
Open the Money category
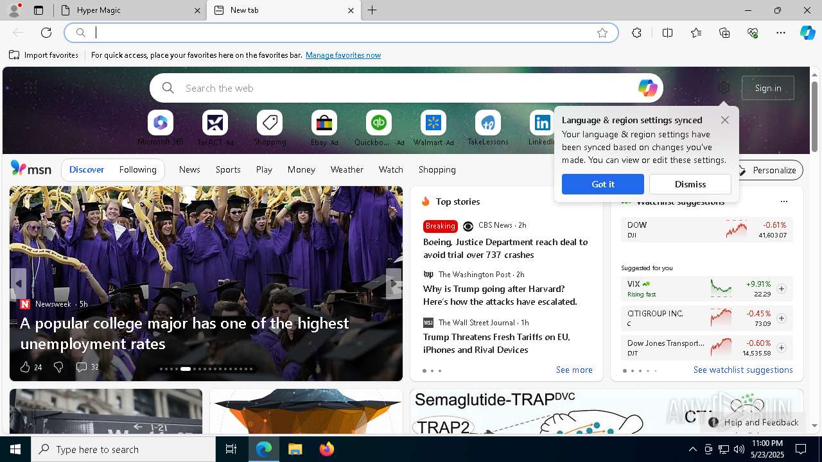click(x=301, y=169)
